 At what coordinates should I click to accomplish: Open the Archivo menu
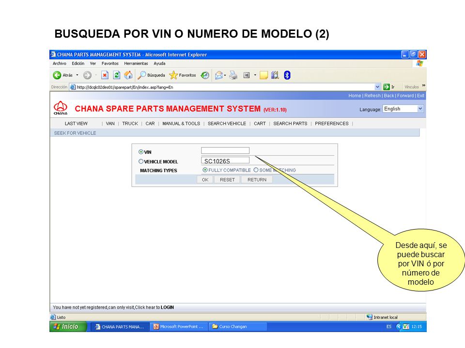[x=59, y=63]
